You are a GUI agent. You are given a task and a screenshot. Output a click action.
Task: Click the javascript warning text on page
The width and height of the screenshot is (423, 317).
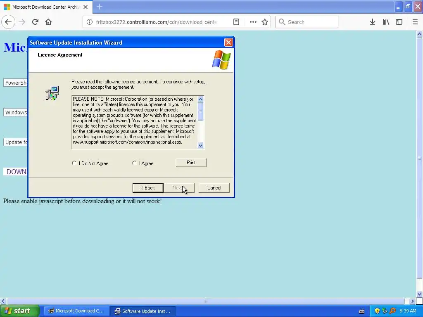pyautogui.click(x=83, y=201)
